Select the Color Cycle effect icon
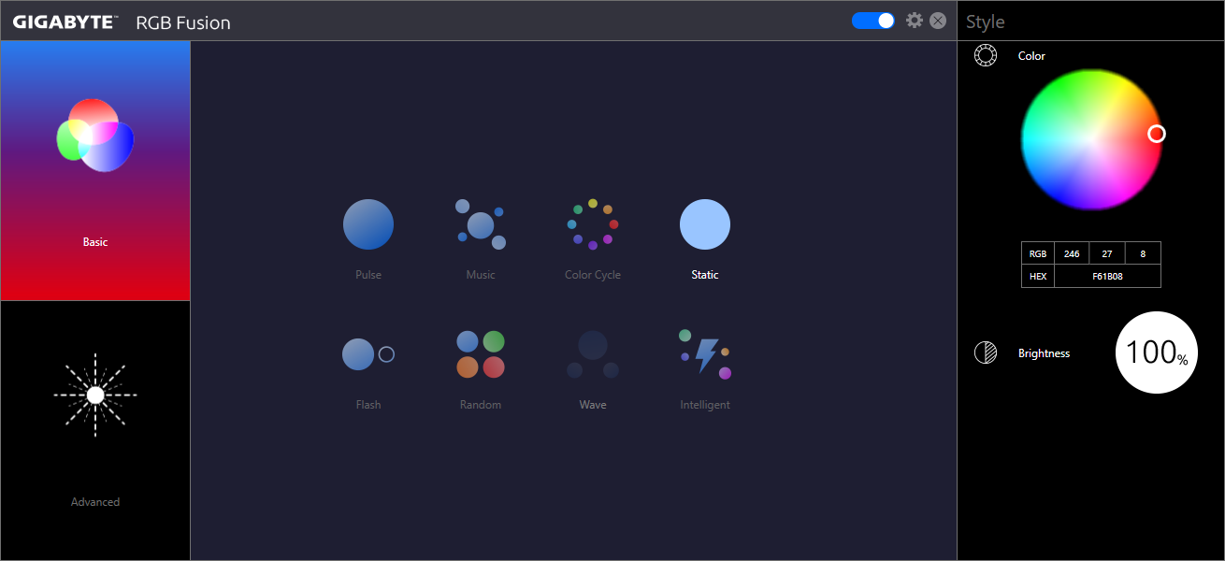 593,224
